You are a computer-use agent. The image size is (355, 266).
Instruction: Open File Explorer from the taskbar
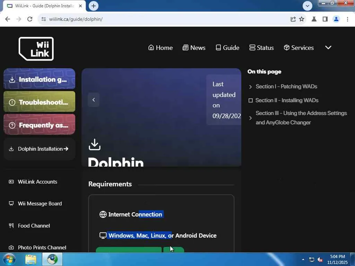pyautogui.click(x=31, y=259)
